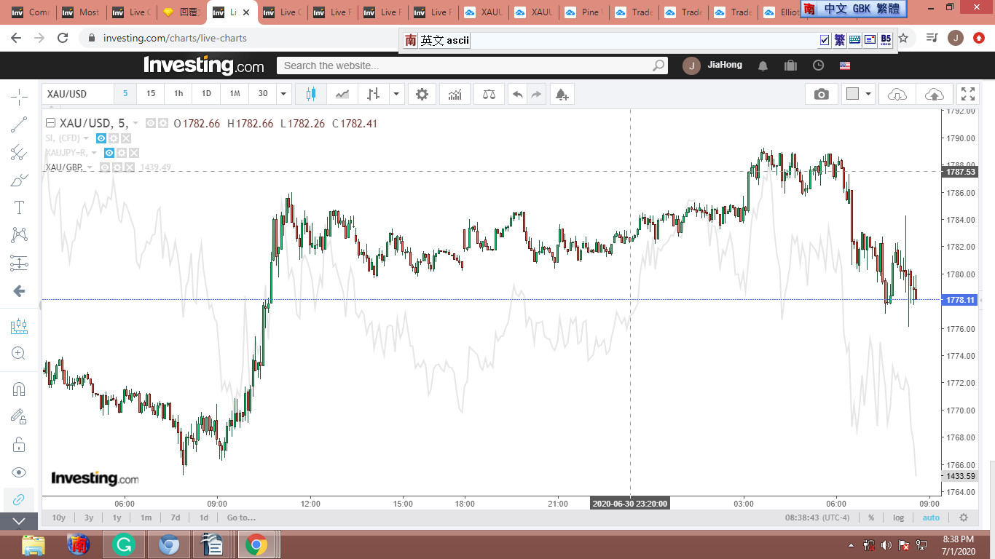
Task: Click the website search input field
Action: click(x=466, y=66)
